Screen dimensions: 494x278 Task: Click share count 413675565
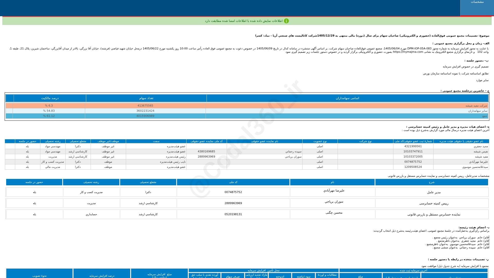[145, 106]
